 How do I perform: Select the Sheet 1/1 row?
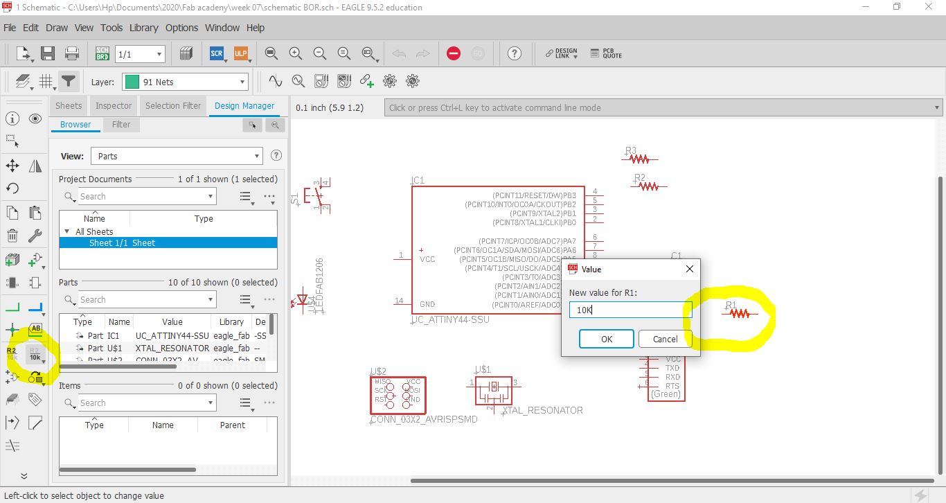[168, 242]
